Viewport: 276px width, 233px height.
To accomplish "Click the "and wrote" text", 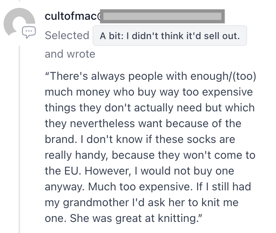I will pyautogui.click(x=70, y=54).
